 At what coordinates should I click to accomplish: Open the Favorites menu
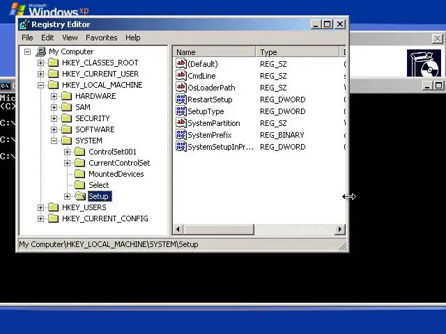[x=101, y=38]
